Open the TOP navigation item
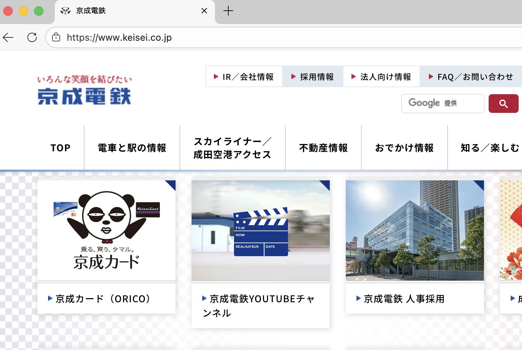 click(60, 148)
